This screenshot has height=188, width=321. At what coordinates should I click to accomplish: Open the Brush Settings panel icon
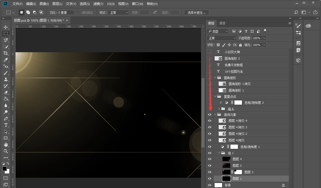tap(298, 26)
